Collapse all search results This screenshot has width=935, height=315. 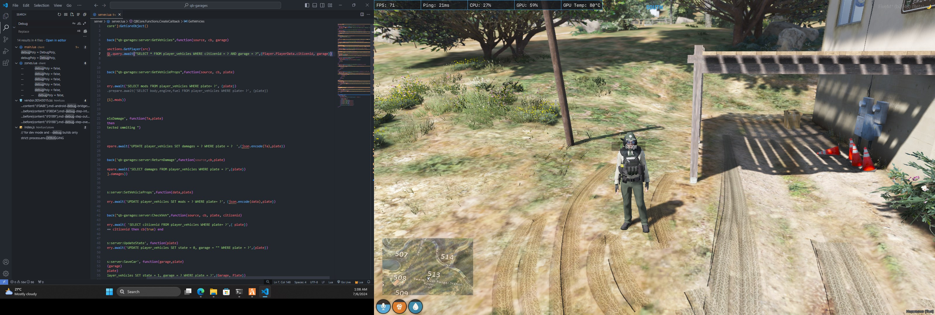pyautogui.click(x=84, y=15)
